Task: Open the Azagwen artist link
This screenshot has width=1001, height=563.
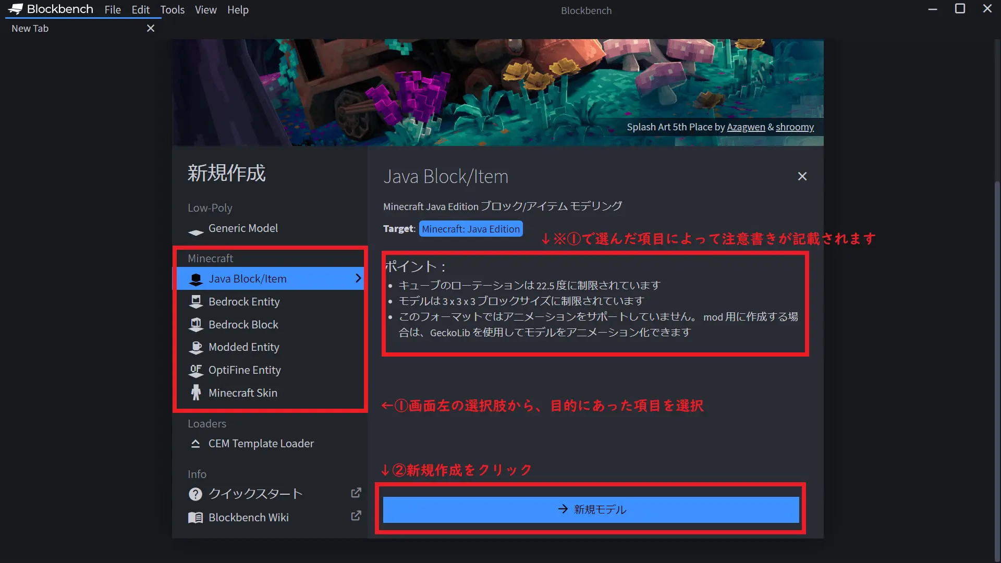Action: click(x=746, y=127)
